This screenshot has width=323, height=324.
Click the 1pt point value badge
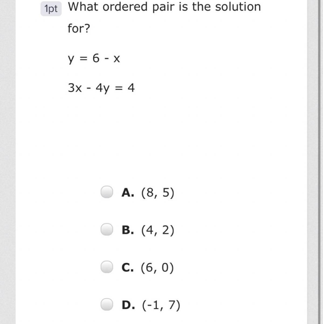51,9
